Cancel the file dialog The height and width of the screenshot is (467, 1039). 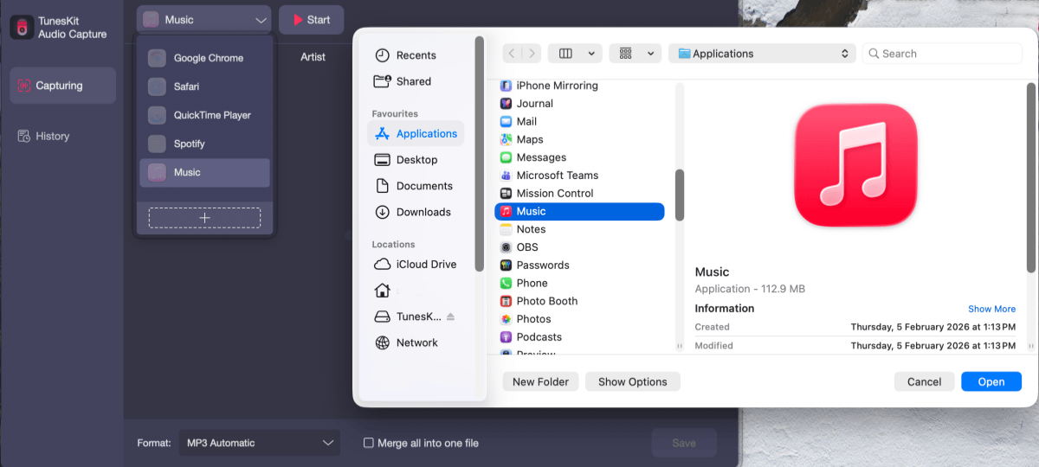coord(924,381)
